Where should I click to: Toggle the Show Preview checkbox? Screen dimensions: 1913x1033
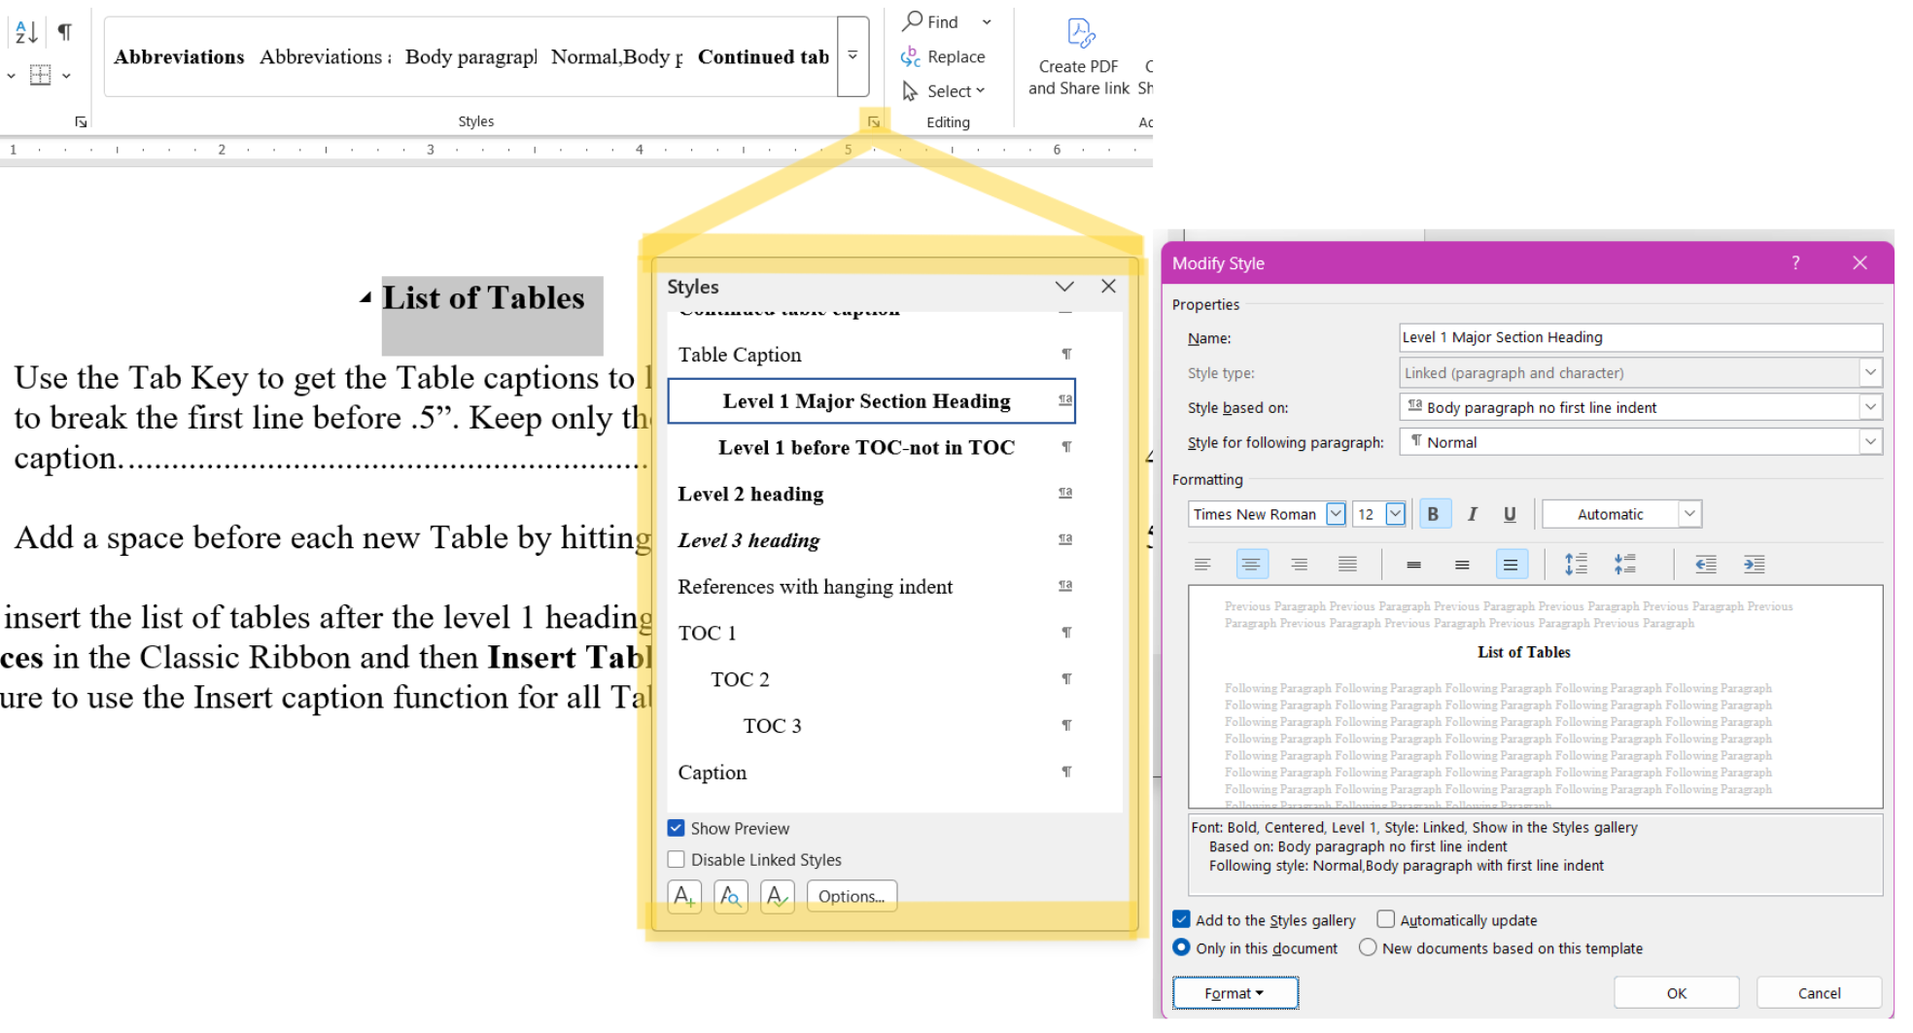click(x=676, y=827)
